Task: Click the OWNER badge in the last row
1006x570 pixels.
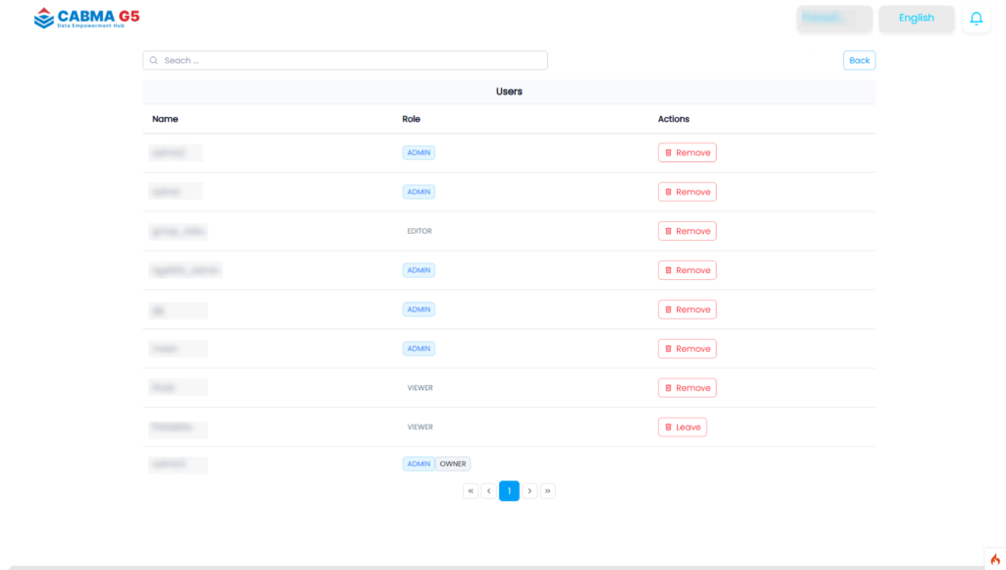Action: [453, 464]
